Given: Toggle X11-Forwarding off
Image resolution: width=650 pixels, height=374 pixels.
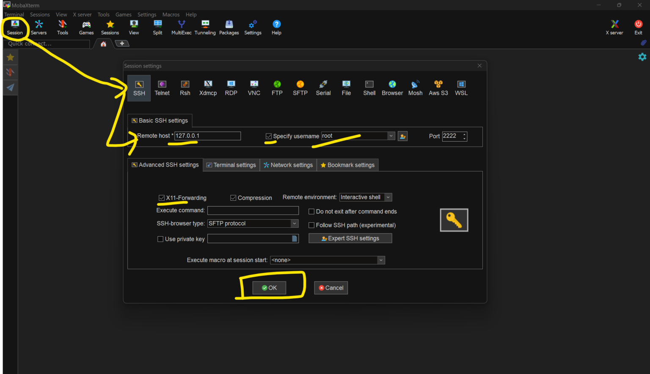Looking at the screenshot, I should [x=161, y=197].
